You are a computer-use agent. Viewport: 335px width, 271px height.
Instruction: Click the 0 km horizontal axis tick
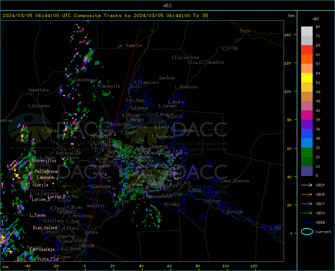click(x=85, y=266)
